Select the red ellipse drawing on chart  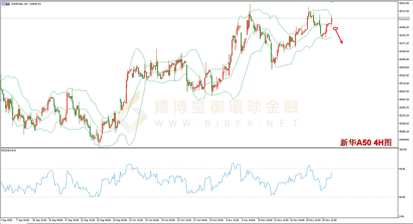[335, 28]
